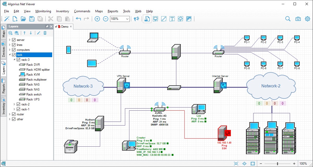Click the fullscreen icon in status bar
This screenshot has height=167, width=313.
click(x=252, y=164)
